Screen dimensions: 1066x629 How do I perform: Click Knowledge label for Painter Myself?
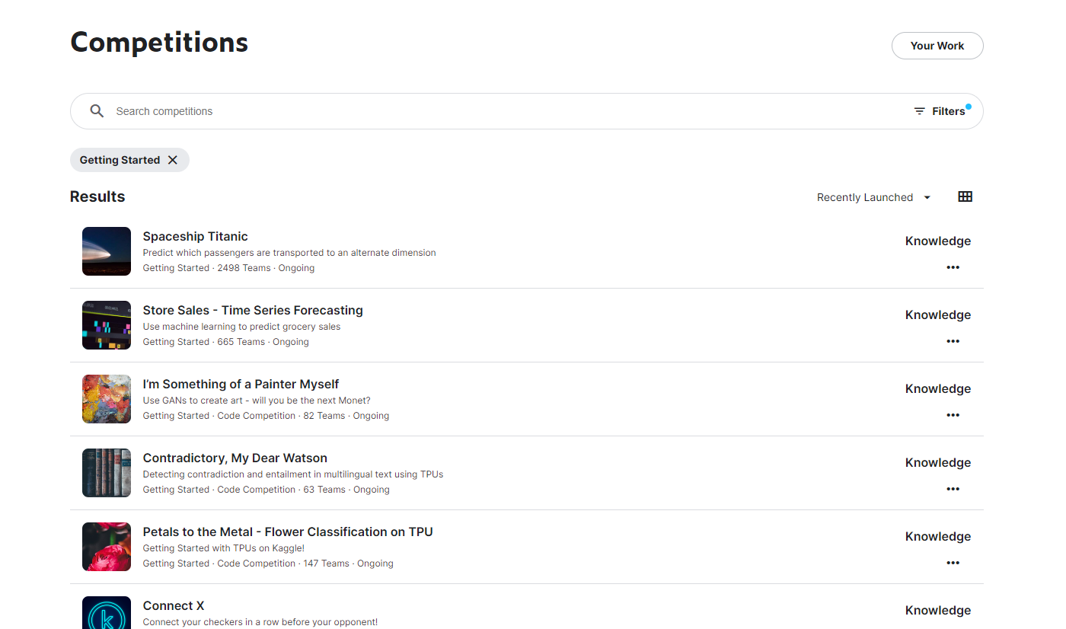tap(938, 388)
